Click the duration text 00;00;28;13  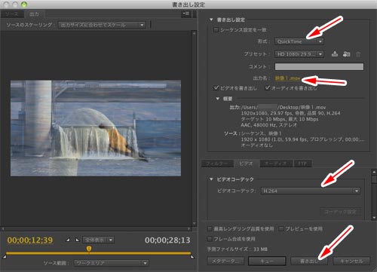(x=167, y=240)
